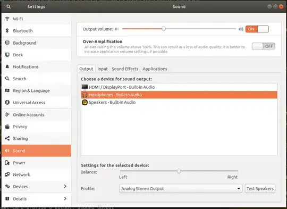Go to Background settings label

click(24, 43)
